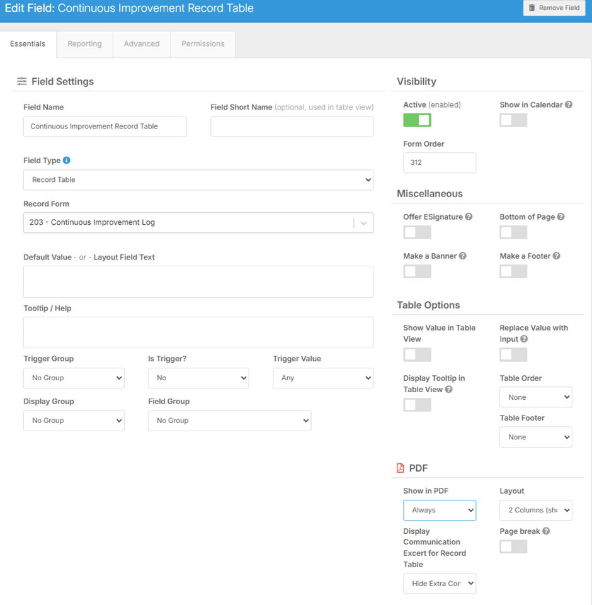Turn on the Offer ESignature toggle
Image resolution: width=592 pixels, height=605 pixels.
pyautogui.click(x=417, y=232)
